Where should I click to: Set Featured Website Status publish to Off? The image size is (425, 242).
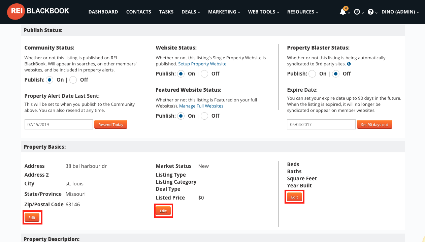[204, 116]
